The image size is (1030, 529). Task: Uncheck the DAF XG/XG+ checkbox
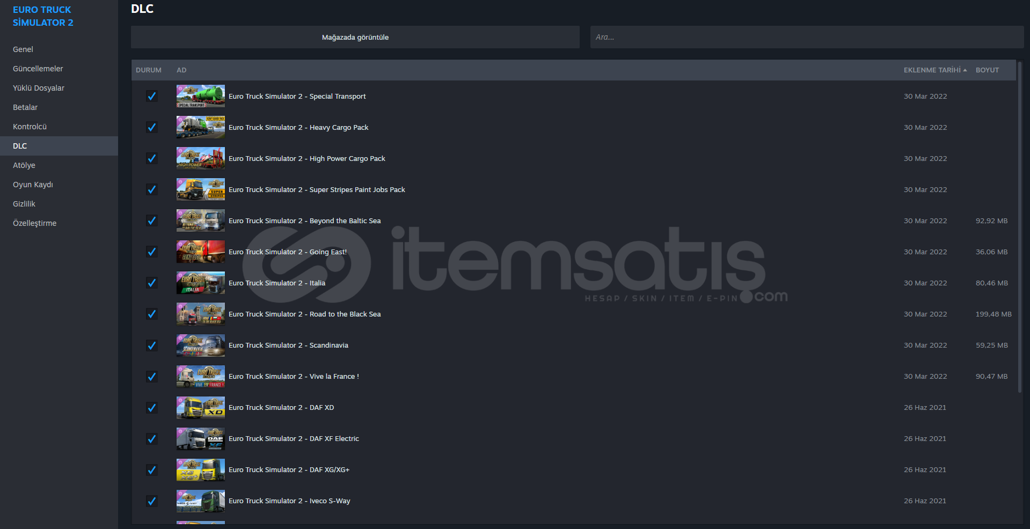pos(152,469)
